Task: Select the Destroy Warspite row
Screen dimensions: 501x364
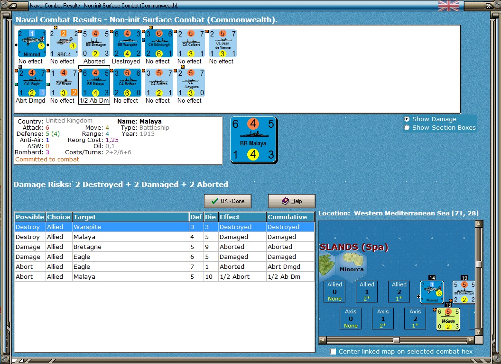Action: pyautogui.click(x=165, y=227)
